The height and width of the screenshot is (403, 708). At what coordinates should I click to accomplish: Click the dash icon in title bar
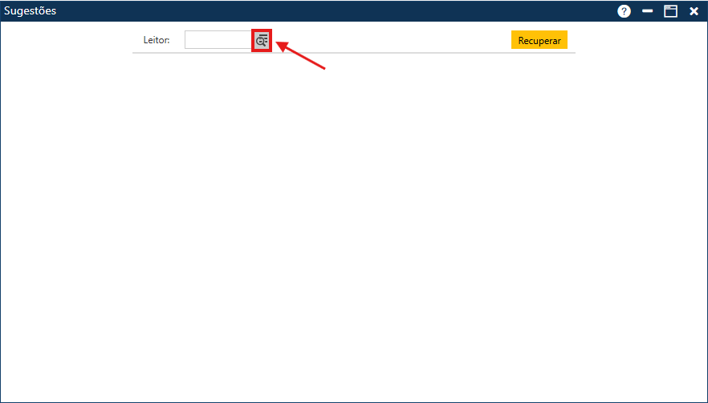click(647, 11)
